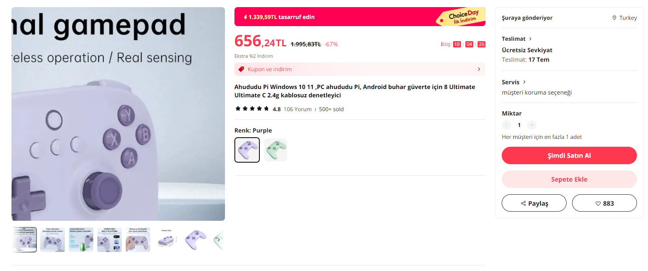Viewport: 648px width, 271px height.
Task: Select the green controller color option
Action: click(x=276, y=150)
